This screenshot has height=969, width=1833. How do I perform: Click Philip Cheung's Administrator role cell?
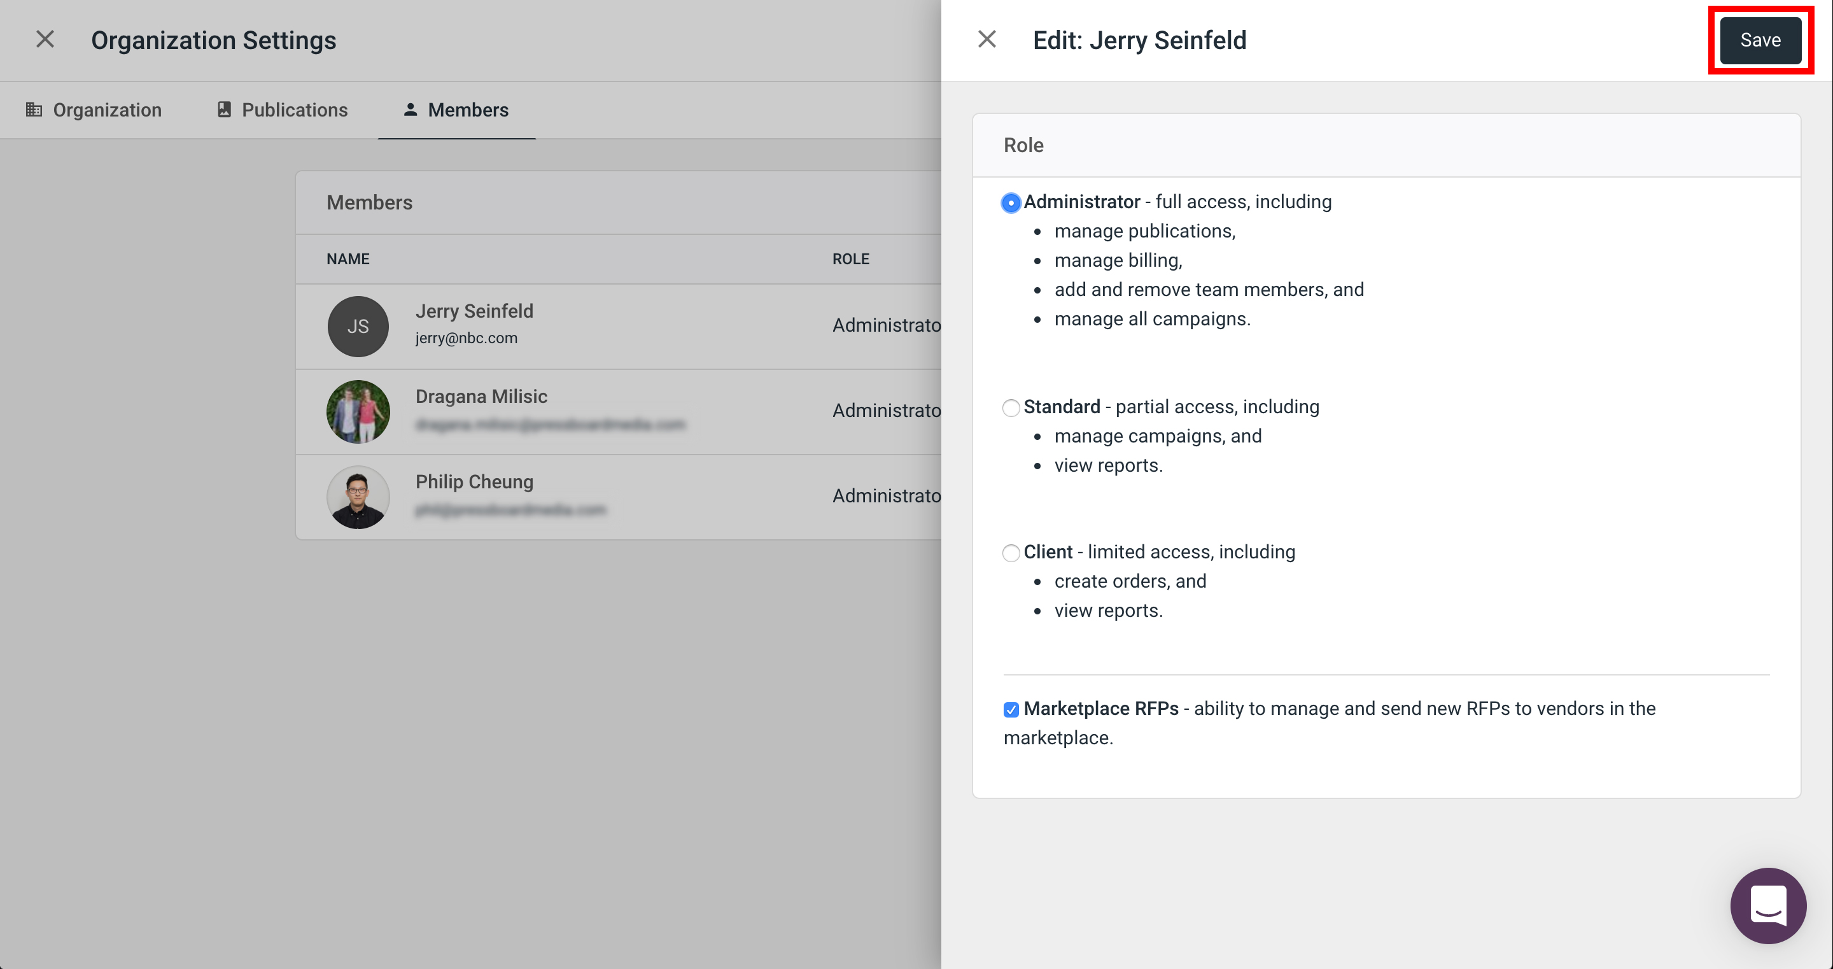887,495
